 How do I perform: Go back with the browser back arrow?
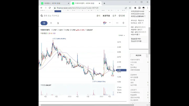[x=41, y=8]
